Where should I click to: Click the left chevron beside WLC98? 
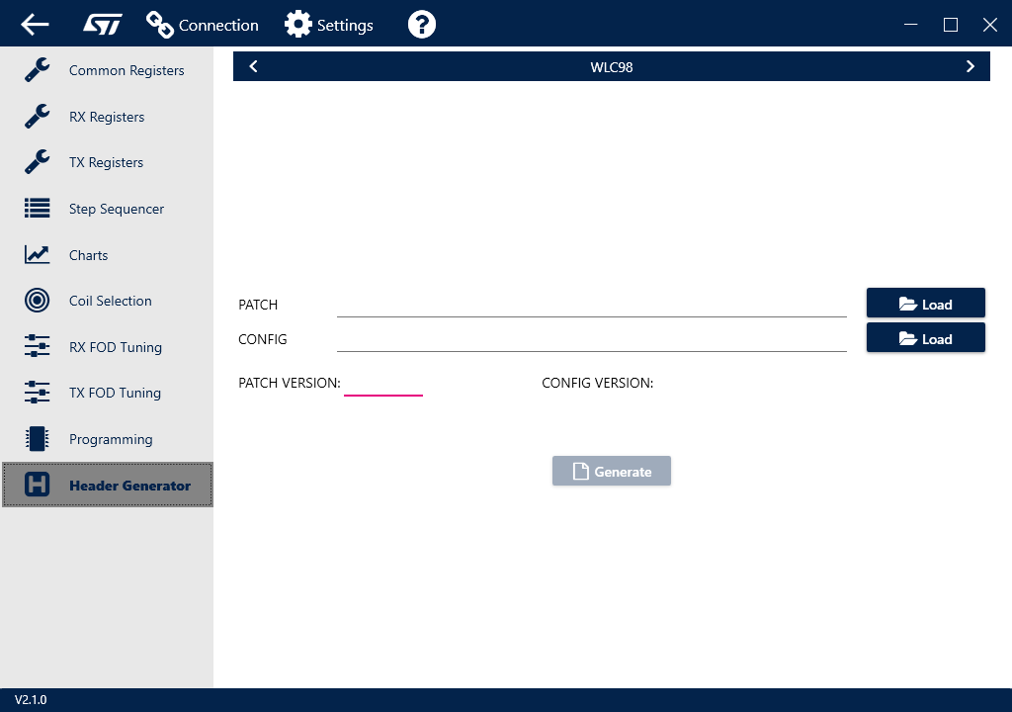(253, 65)
